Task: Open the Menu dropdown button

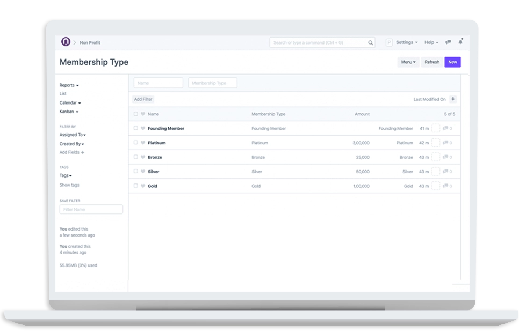Action: [x=408, y=62]
